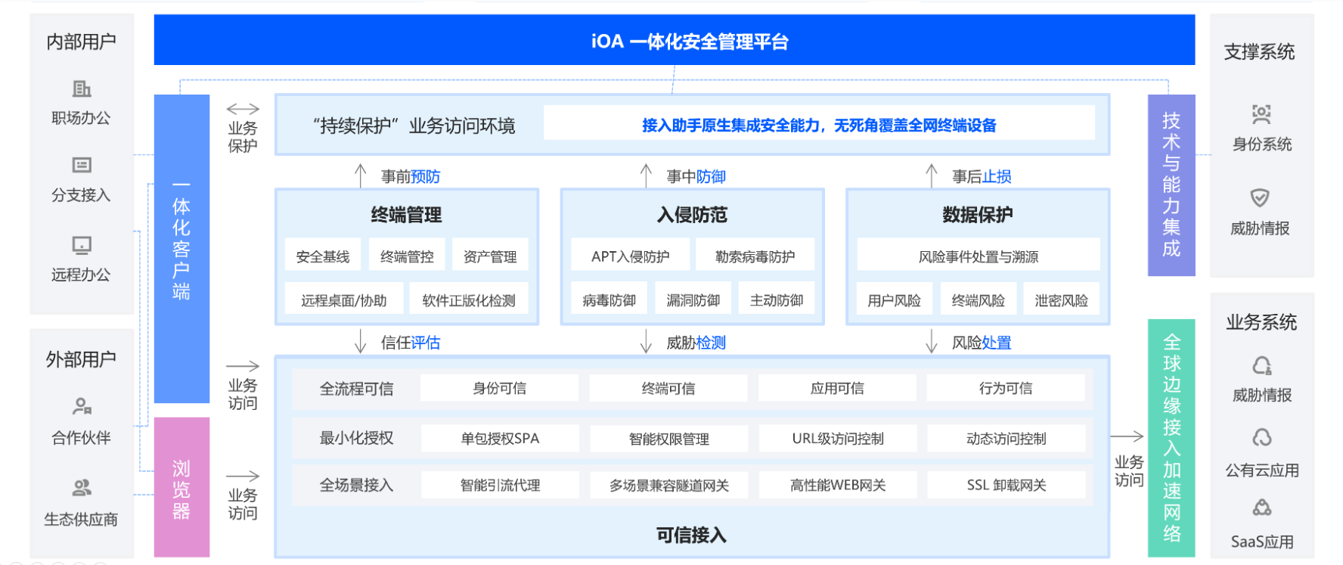The image size is (1343, 565).
Task: Click the 身份可信 box
Action: point(500,388)
